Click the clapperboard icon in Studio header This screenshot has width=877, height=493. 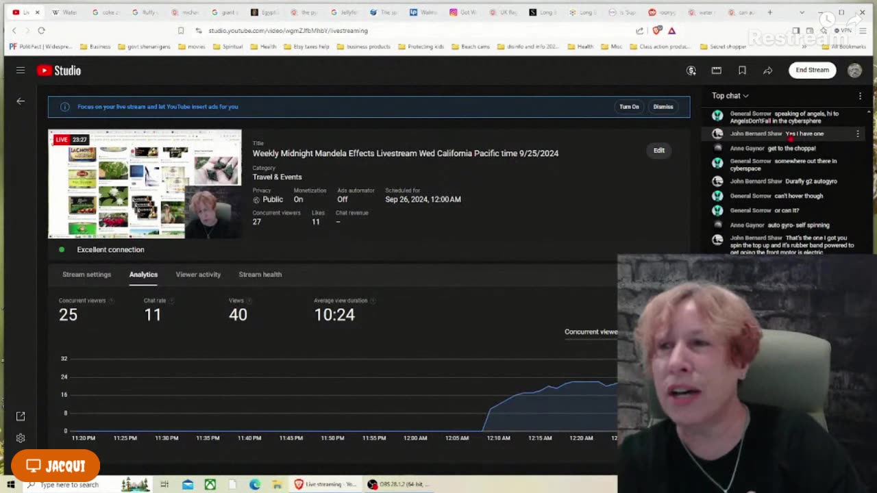pyautogui.click(x=717, y=71)
